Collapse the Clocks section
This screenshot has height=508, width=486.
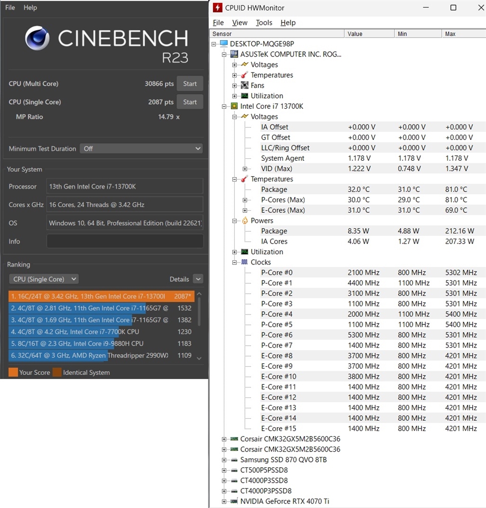(x=234, y=262)
